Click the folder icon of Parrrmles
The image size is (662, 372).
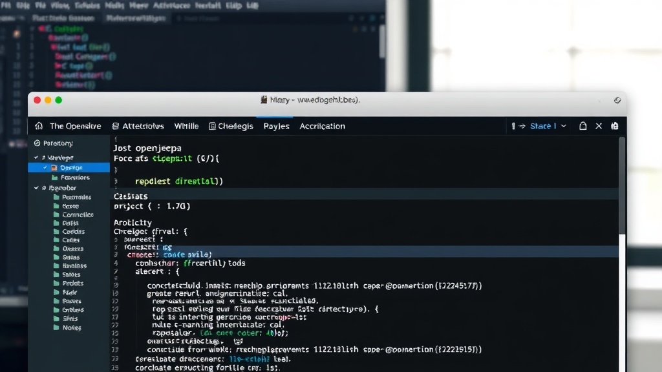[x=56, y=197]
